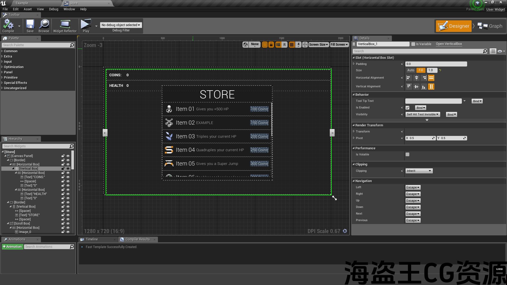
Task: Click the Open VerticalBox link
Action: point(449,44)
